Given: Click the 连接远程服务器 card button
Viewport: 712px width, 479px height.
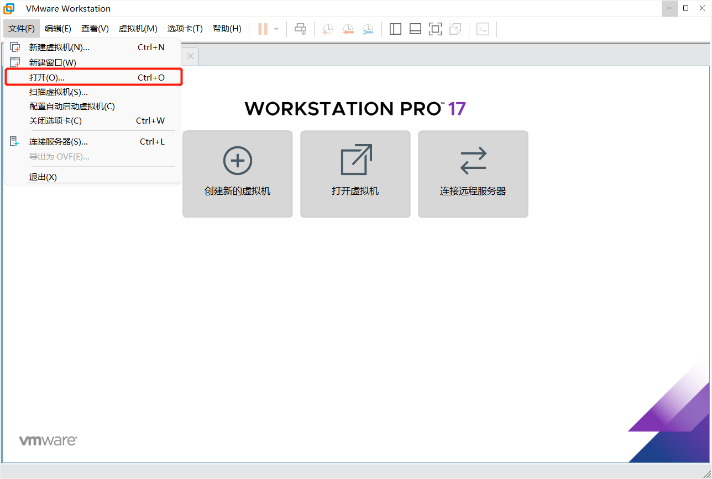Looking at the screenshot, I should pos(473,174).
